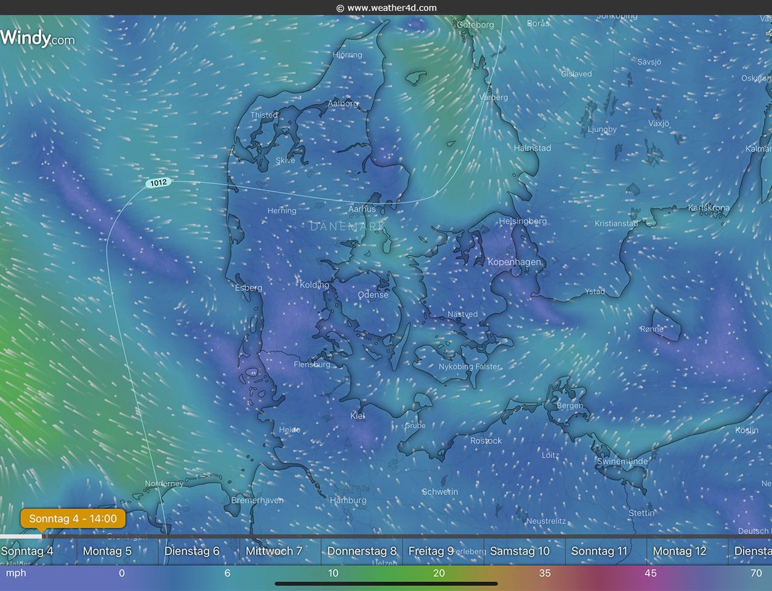Click the forecast timeline progress bar

tap(386, 536)
